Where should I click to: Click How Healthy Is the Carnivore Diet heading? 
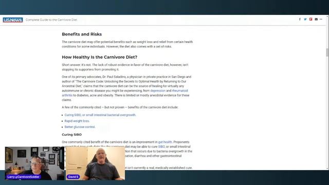click(x=99, y=57)
